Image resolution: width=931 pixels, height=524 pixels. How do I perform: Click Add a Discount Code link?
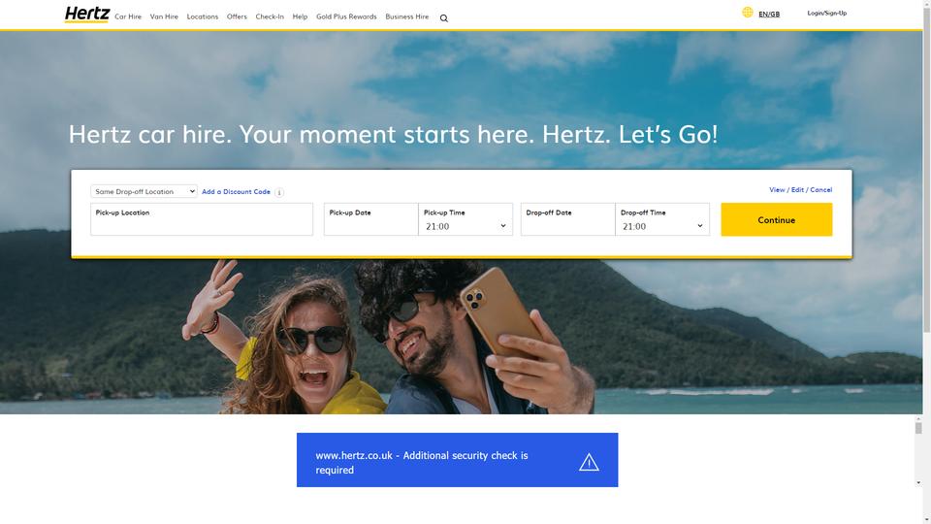click(x=236, y=191)
